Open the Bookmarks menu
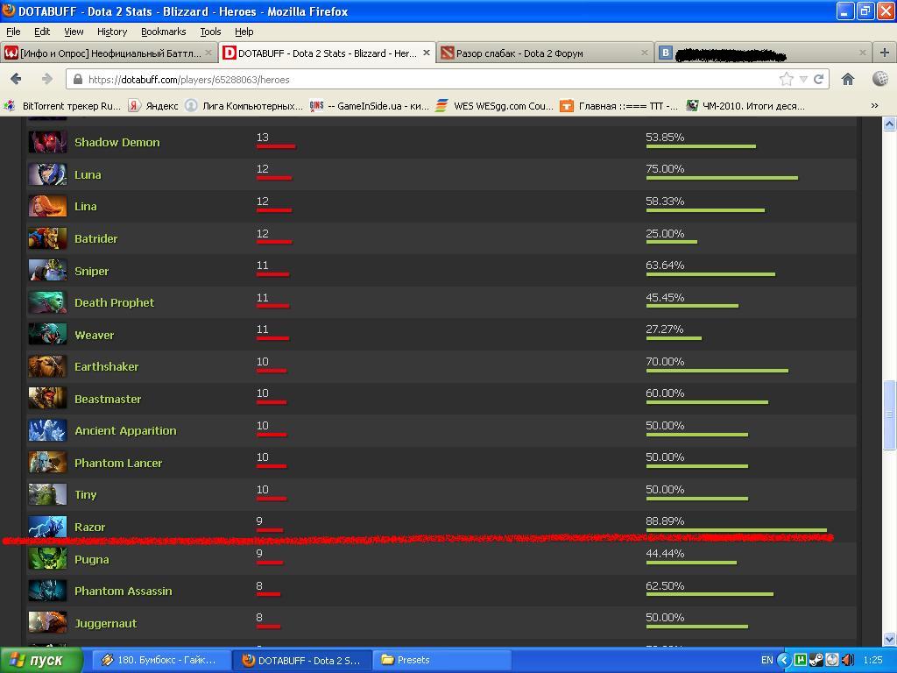The image size is (897, 673). [x=163, y=32]
